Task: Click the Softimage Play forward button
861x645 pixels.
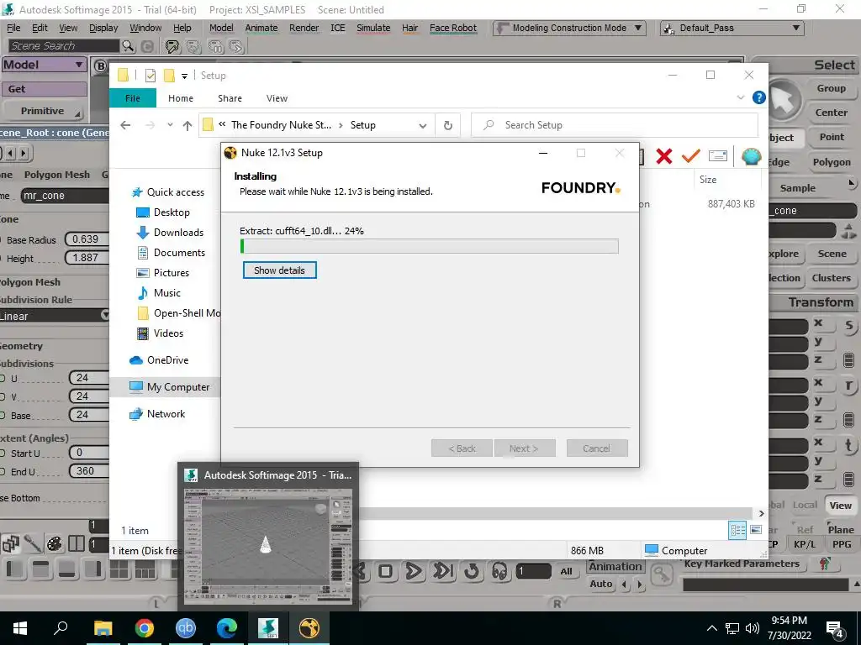Action: click(x=414, y=571)
